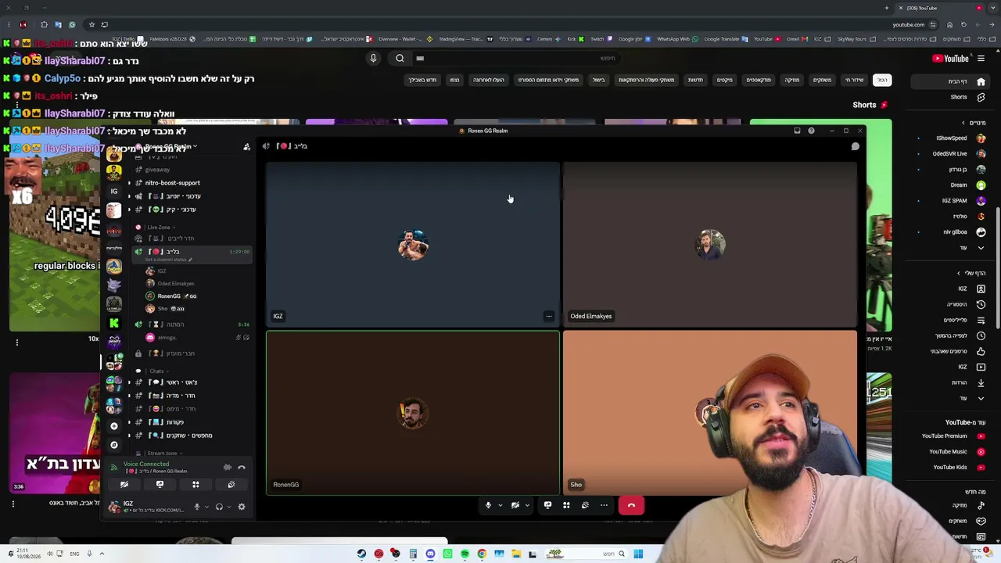
Task: Share your screen from the voice panel
Action: click(x=160, y=485)
